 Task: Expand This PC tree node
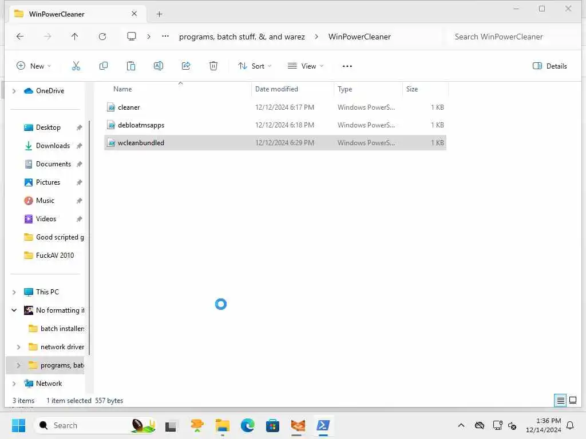point(14,292)
